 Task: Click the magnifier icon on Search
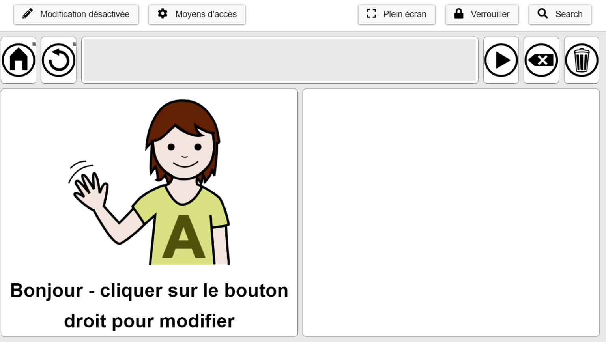(x=542, y=13)
